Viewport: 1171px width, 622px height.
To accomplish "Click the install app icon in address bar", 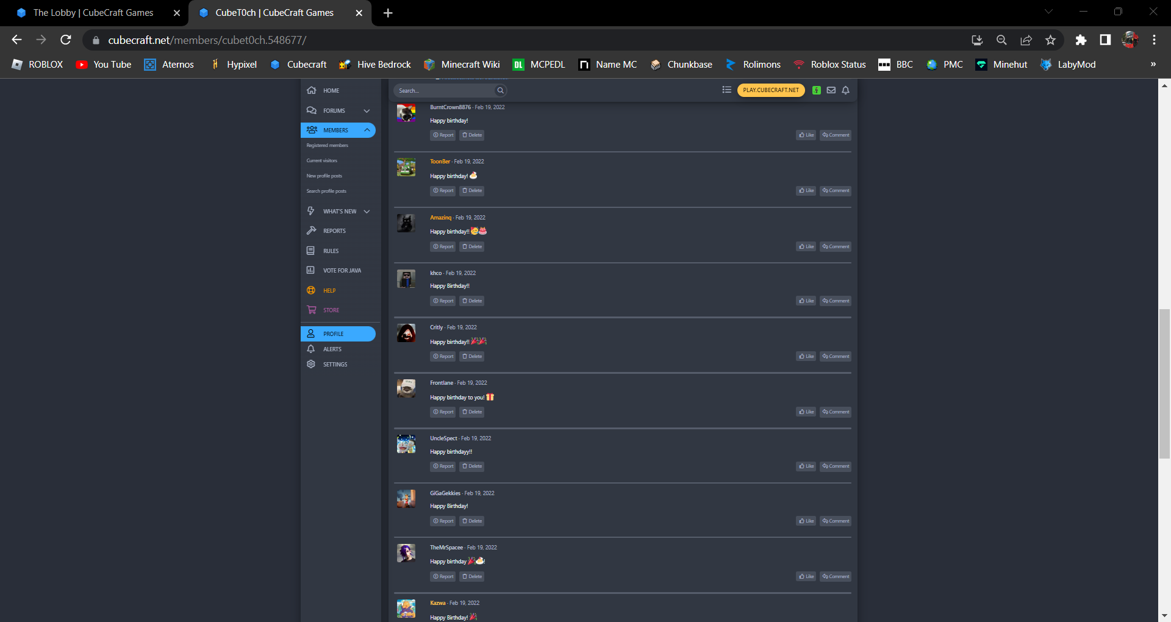I will (977, 40).
